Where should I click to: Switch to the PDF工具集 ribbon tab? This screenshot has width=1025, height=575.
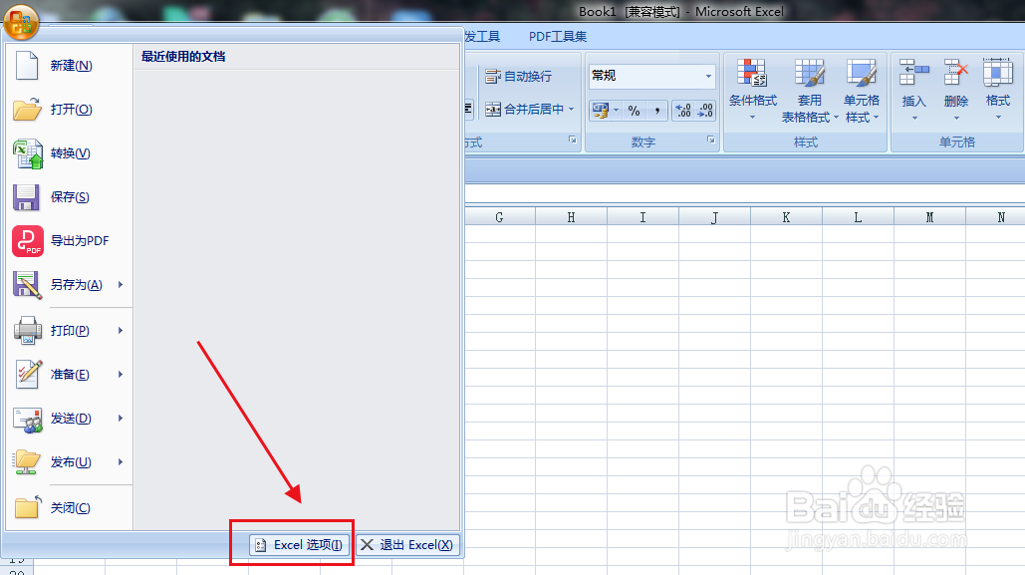click(x=558, y=37)
